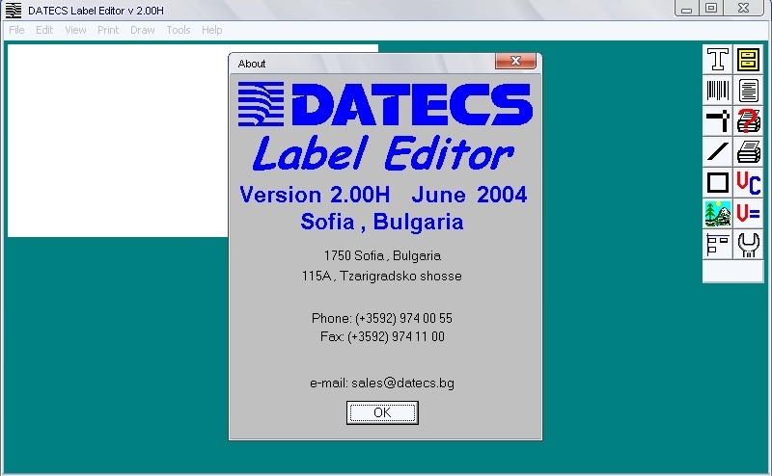Select the diagonal Line drawing tool

point(717,152)
